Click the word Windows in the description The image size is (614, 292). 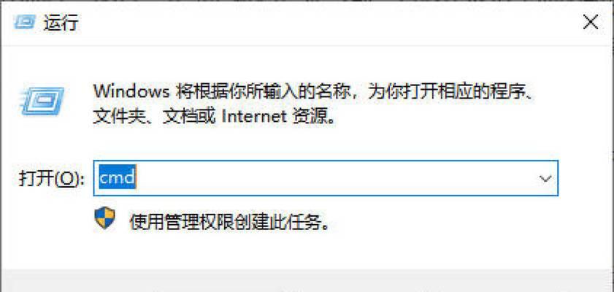pyautogui.click(x=131, y=93)
